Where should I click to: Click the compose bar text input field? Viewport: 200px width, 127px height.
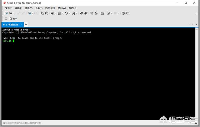[x=96, y=123]
